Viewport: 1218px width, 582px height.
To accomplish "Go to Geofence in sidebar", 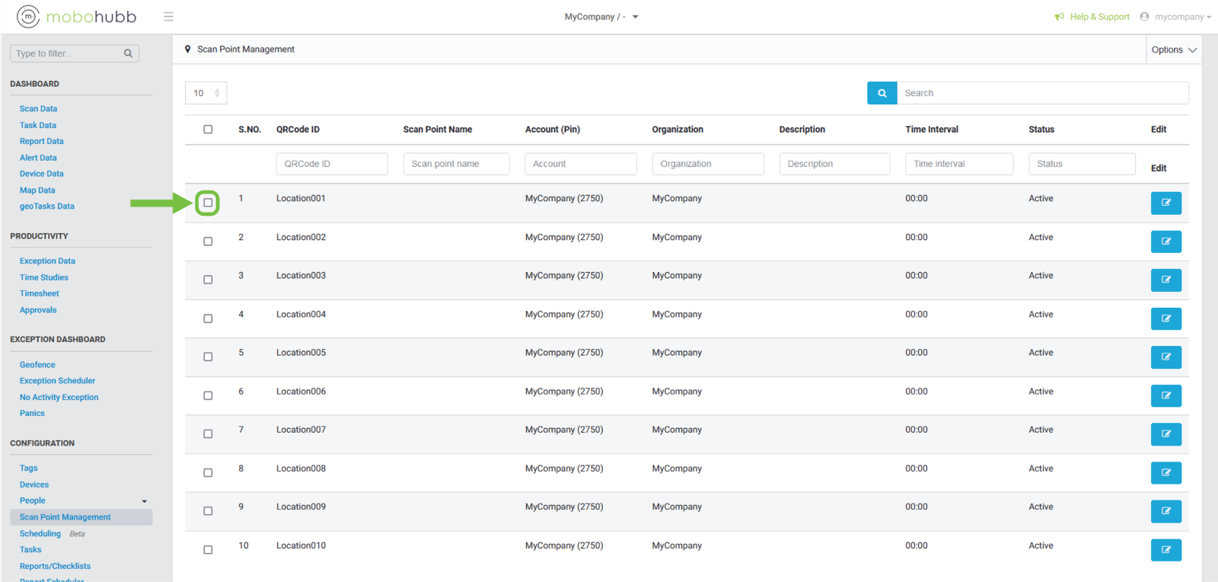I will 37,365.
